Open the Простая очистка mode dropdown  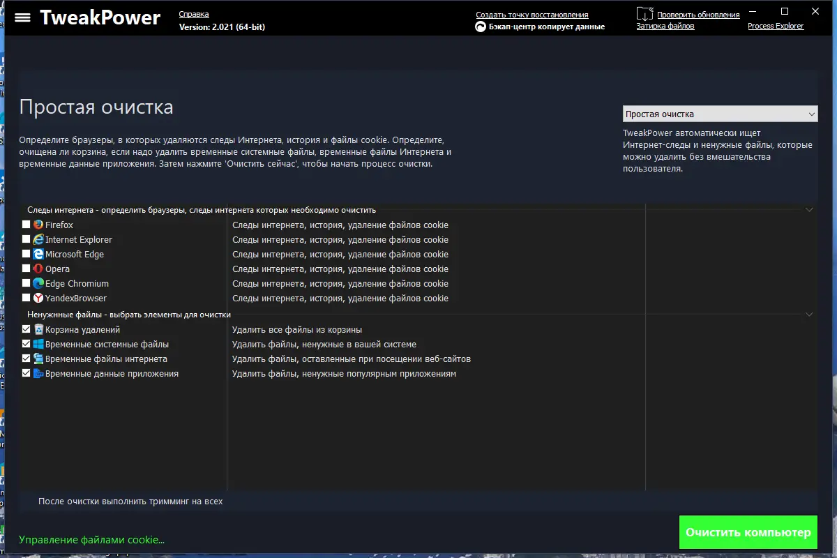[x=720, y=114]
